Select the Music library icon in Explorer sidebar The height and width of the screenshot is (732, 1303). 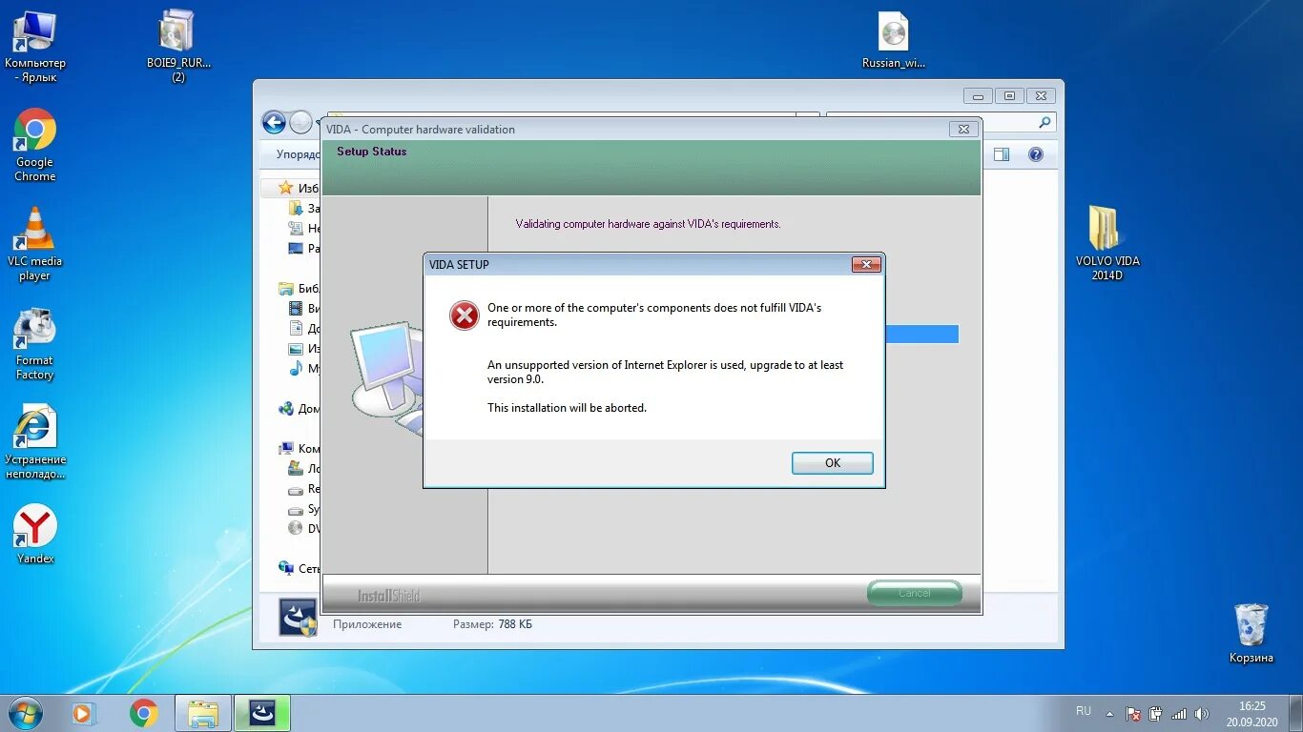(x=296, y=368)
